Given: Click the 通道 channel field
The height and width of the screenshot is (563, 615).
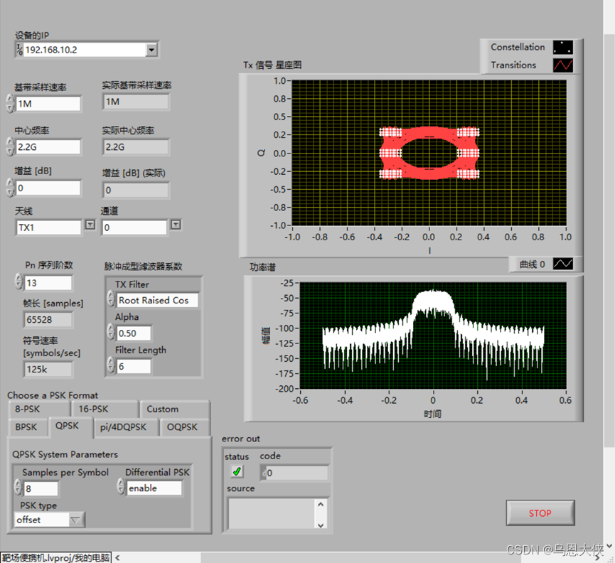Looking at the screenshot, I should 134,227.
